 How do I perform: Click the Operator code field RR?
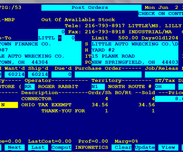tap(30, 87)
